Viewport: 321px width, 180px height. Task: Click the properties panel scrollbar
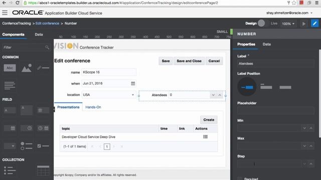click(x=320, y=93)
